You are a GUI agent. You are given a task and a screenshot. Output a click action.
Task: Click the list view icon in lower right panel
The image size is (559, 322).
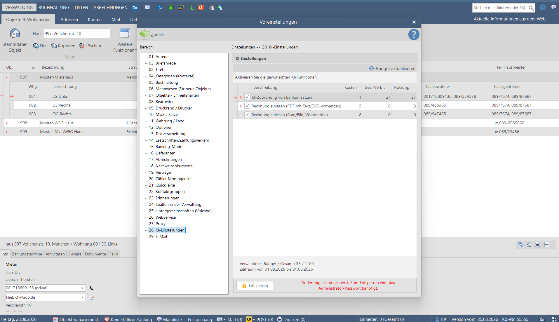[x=546, y=245]
